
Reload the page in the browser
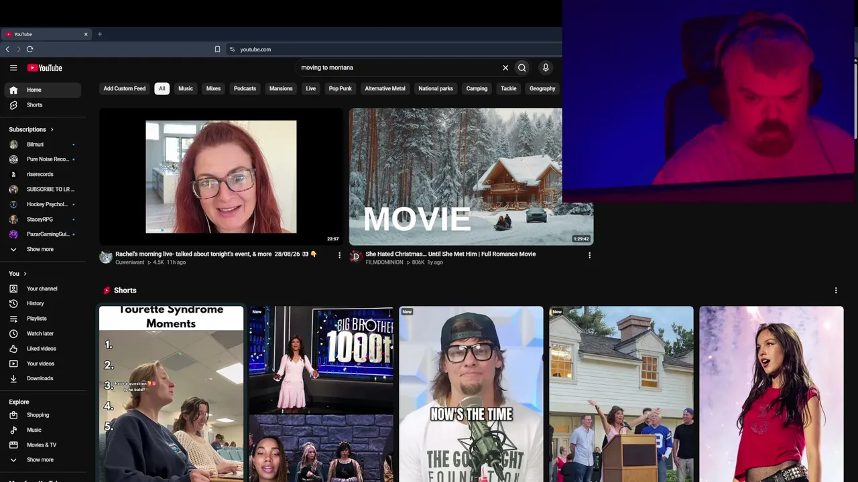click(x=29, y=49)
